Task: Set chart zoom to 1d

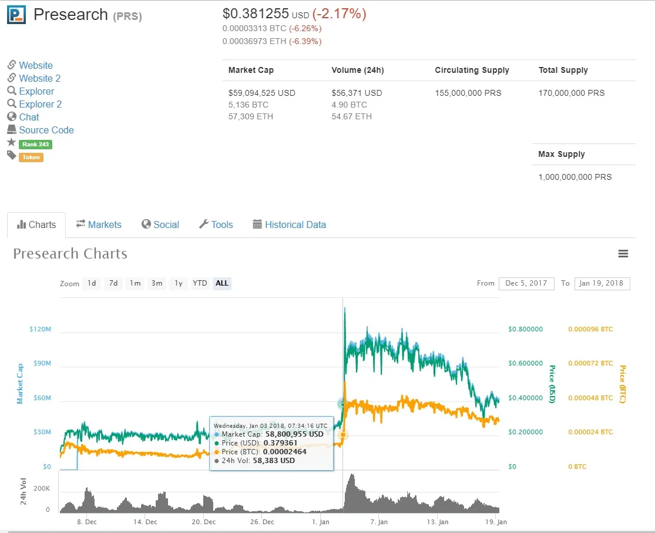Action: [92, 283]
